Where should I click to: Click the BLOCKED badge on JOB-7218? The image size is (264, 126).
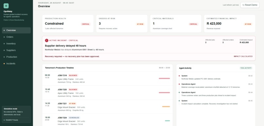(73, 75)
